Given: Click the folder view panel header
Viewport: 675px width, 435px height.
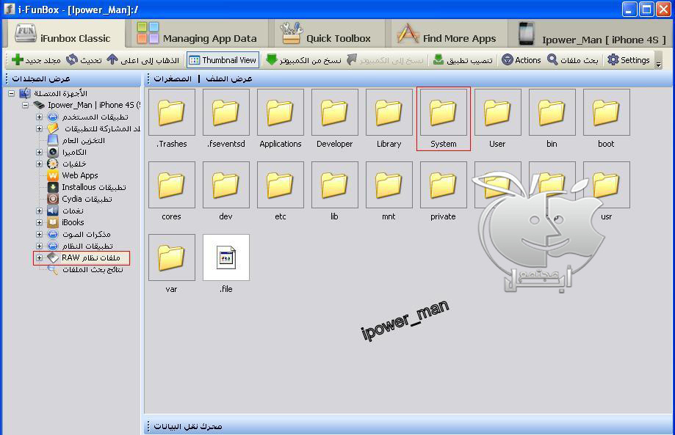Looking at the screenshot, I should click(41, 78).
